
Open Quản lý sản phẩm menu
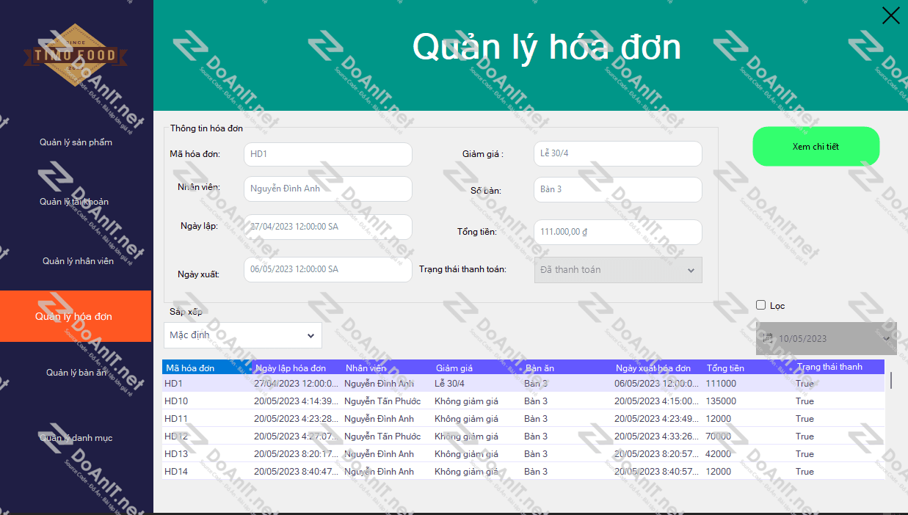pos(76,142)
